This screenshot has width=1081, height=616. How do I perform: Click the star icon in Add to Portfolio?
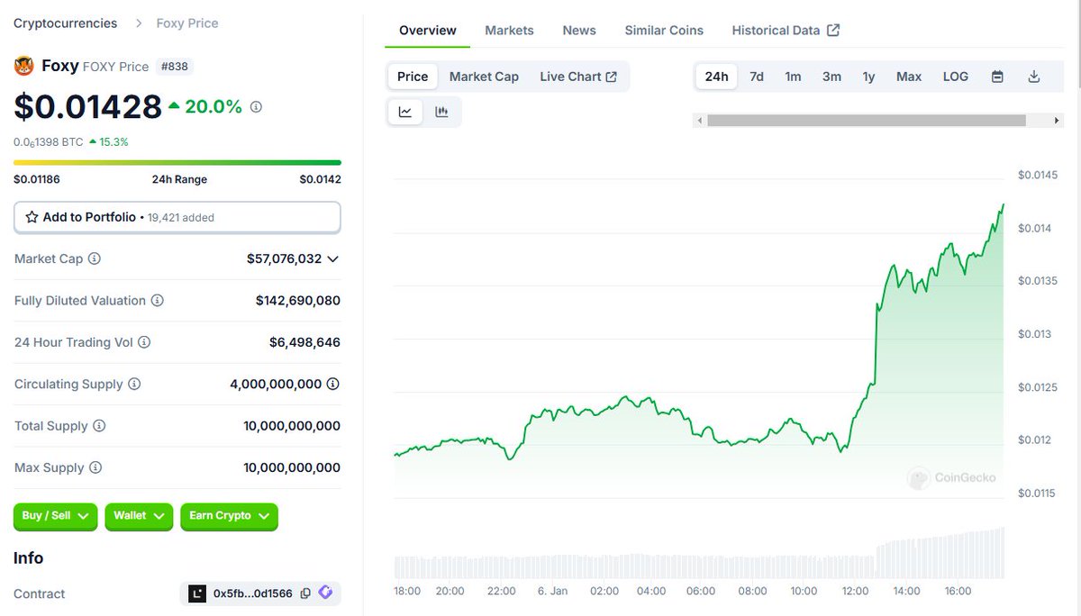pyautogui.click(x=32, y=217)
